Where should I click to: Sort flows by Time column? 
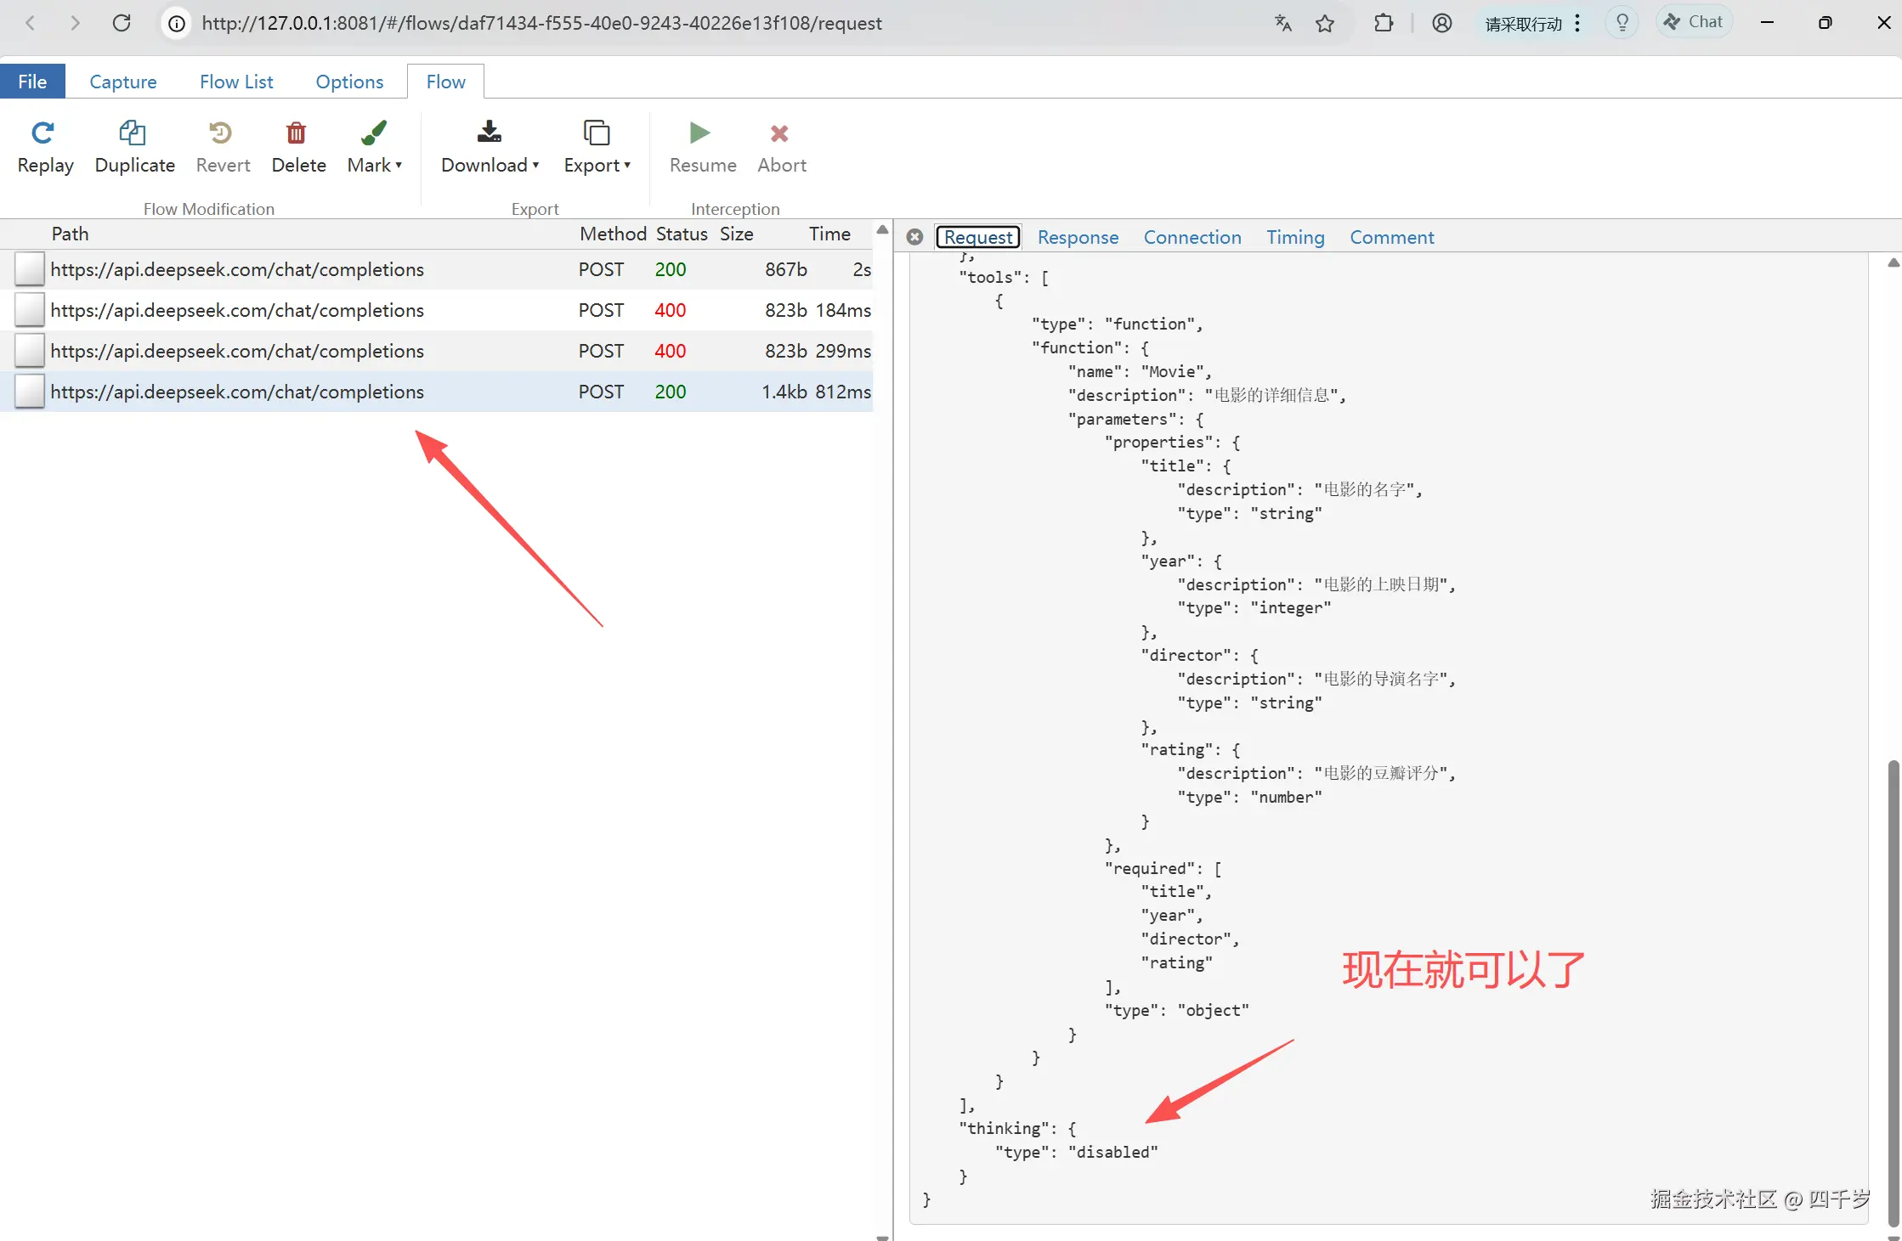(x=829, y=234)
